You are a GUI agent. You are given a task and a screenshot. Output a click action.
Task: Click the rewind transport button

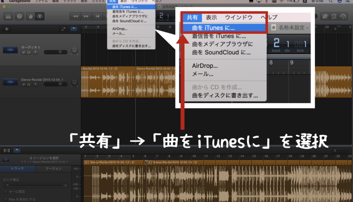(x=75, y=16)
